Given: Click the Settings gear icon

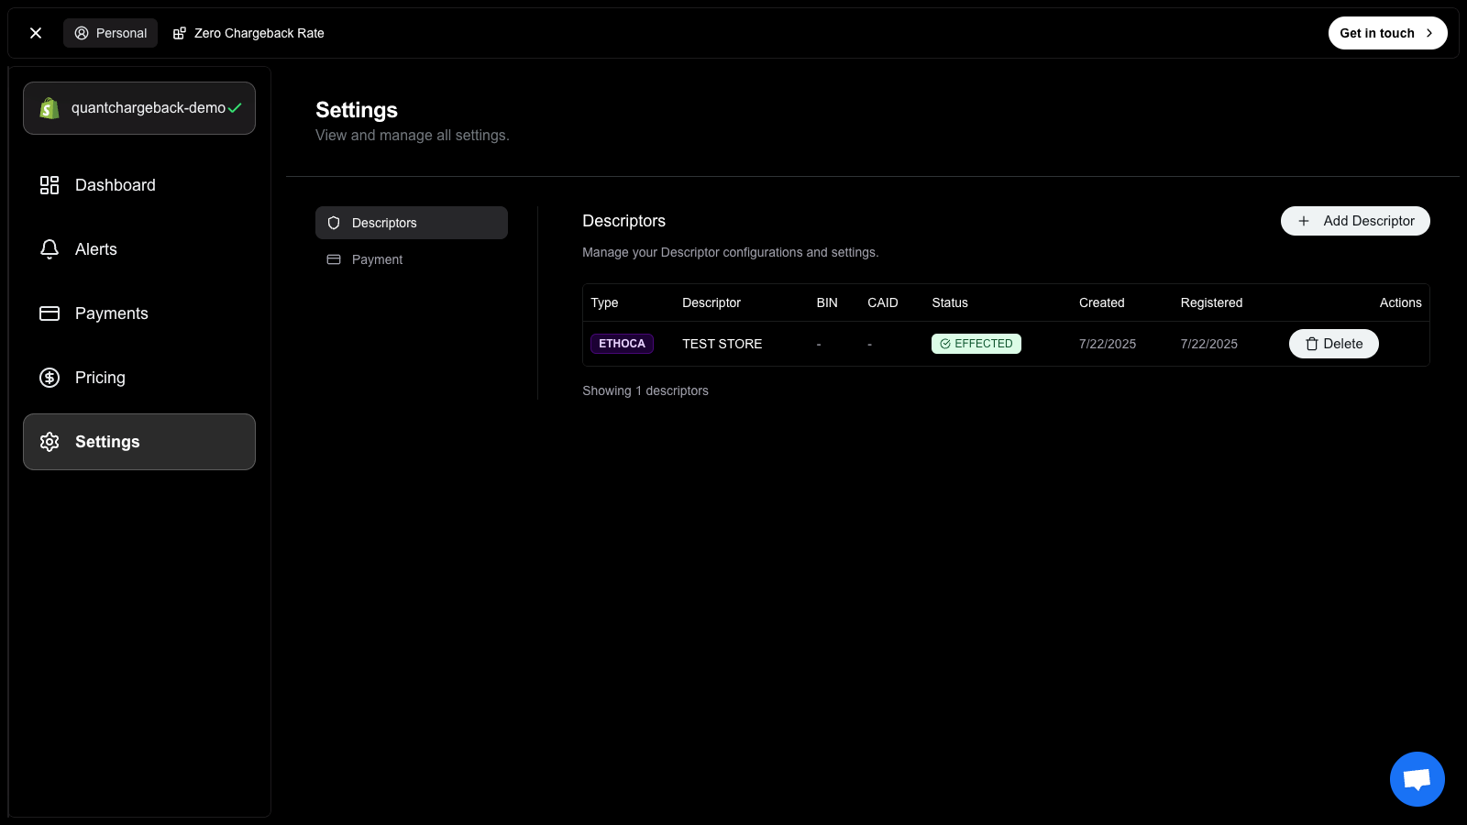Looking at the screenshot, I should click(x=50, y=442).
